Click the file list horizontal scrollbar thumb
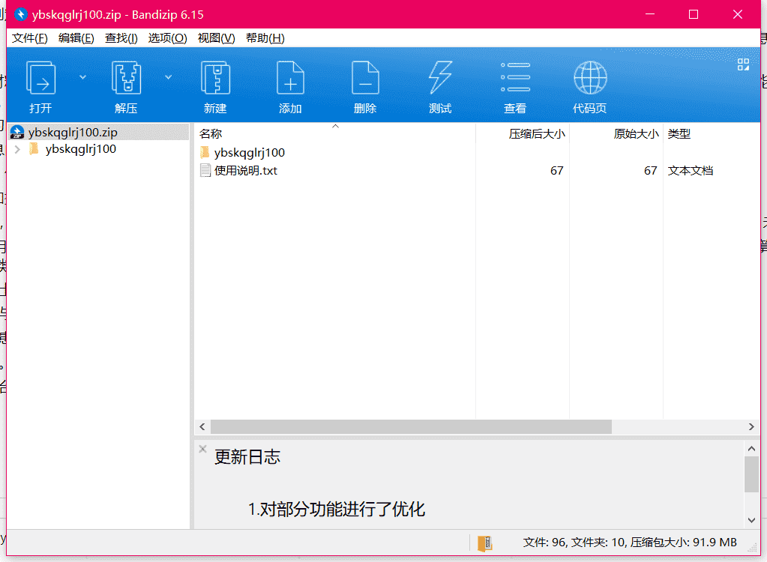Screen dimensions: 767x562 click(411, 426)
